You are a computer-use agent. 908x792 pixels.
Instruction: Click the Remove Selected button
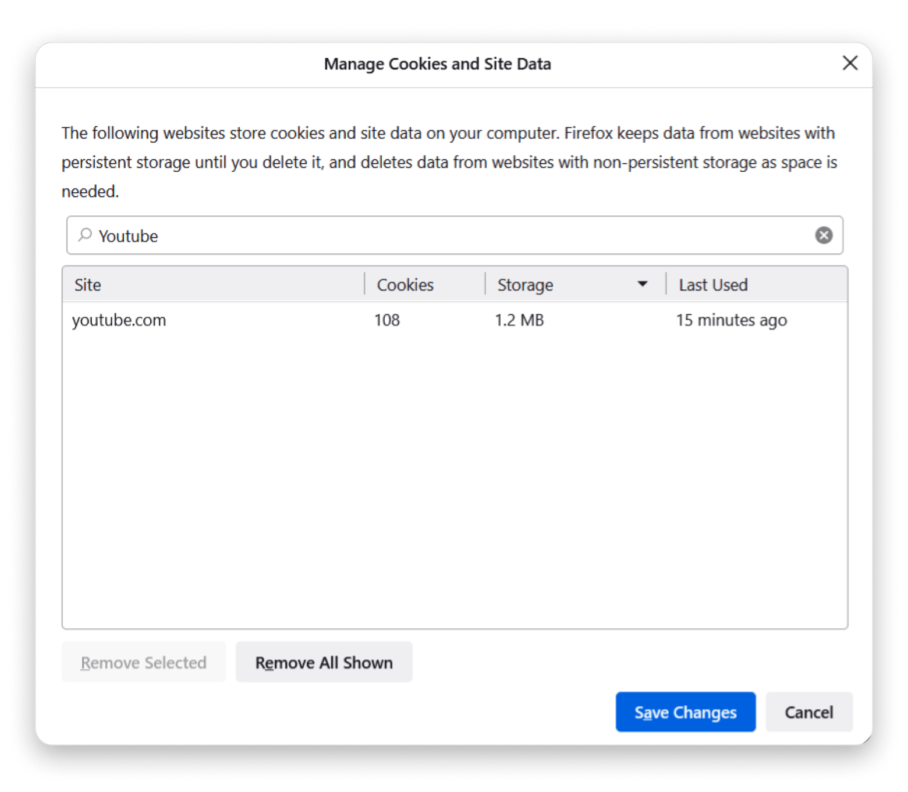(144, 662)
